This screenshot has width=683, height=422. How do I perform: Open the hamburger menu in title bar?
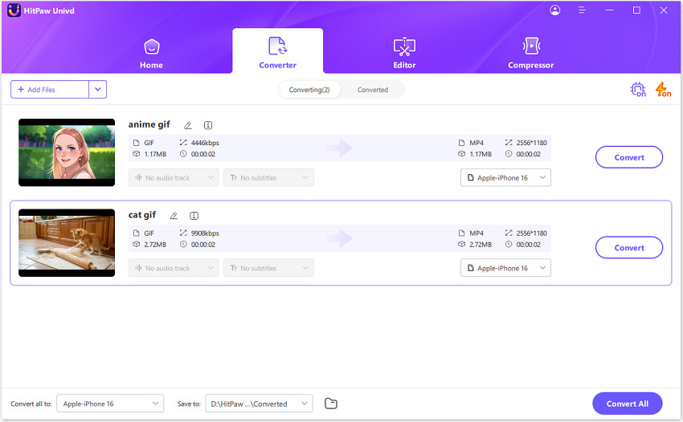(582, 10)
